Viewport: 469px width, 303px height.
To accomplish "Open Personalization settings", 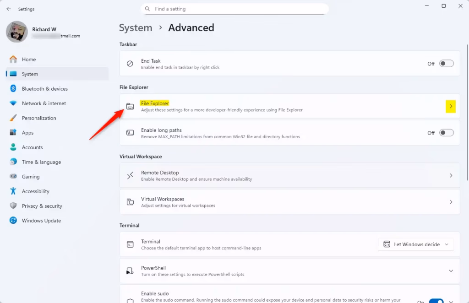I will point(57,118).
